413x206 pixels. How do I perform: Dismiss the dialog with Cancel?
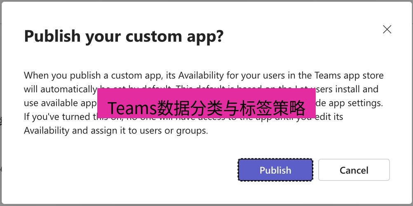click(x=354, y=170)
